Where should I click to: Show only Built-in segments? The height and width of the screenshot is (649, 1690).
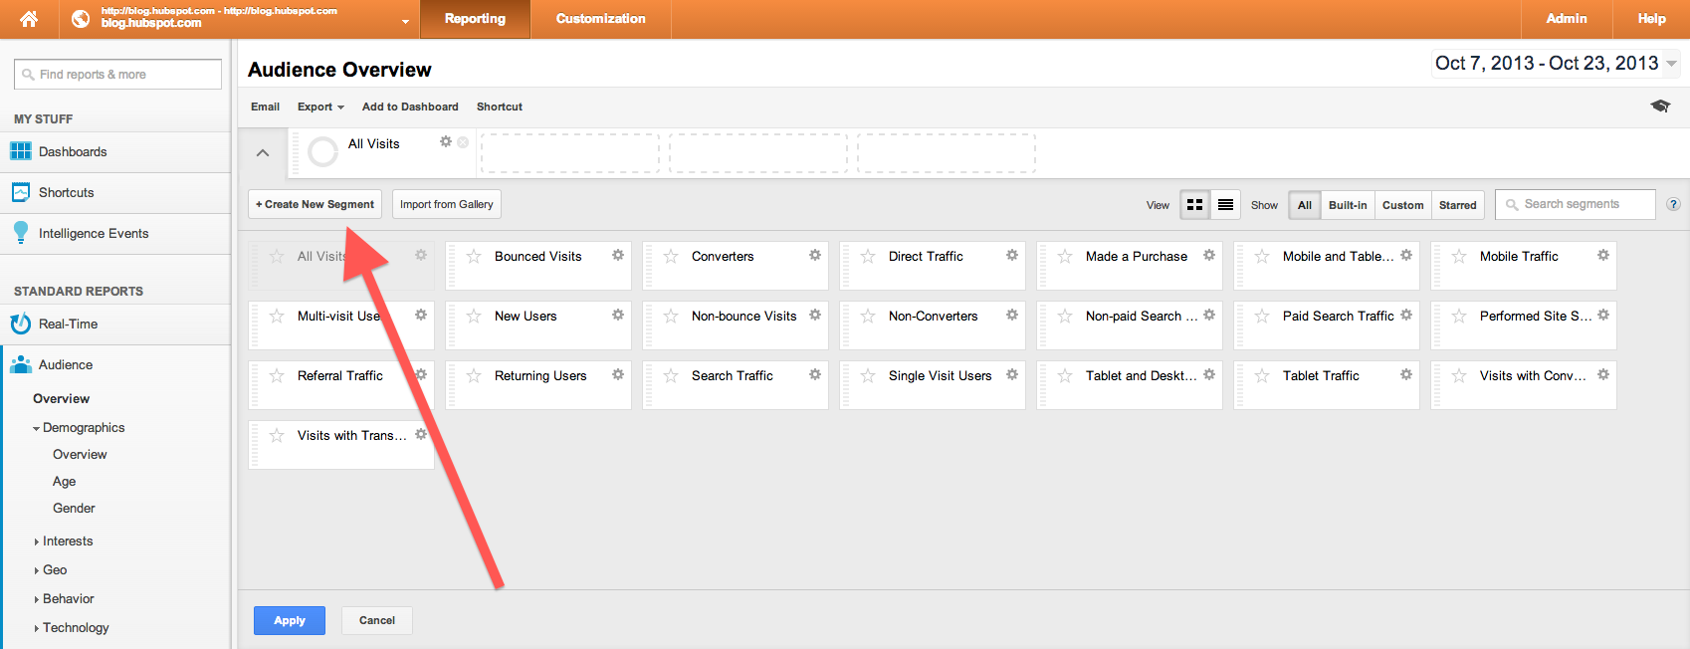pyautogui.click(x=1347, y=205)
